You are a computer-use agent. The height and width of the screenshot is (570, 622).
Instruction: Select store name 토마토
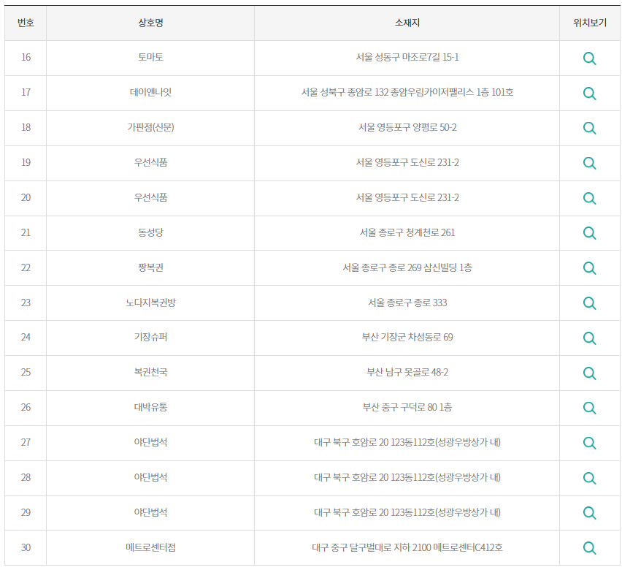coord(150,57)
